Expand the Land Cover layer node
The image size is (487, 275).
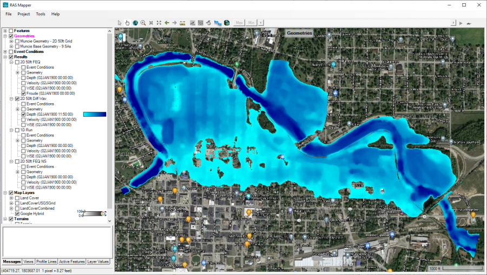point(11,198)
